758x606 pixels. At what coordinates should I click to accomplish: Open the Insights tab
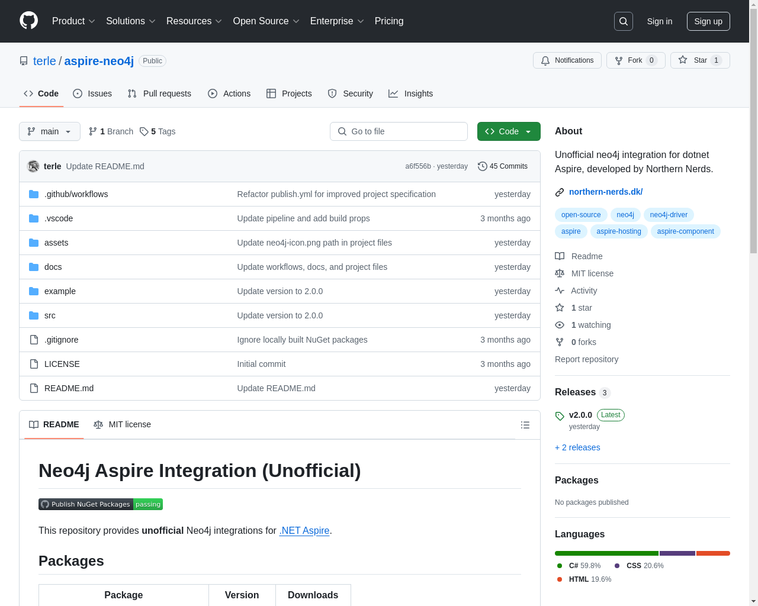(x=411, y=94)
